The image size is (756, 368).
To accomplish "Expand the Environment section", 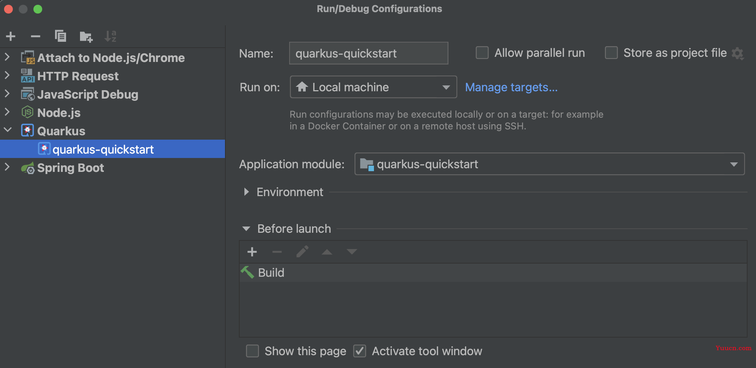I will pyautogui.click(x=246, y=192).
